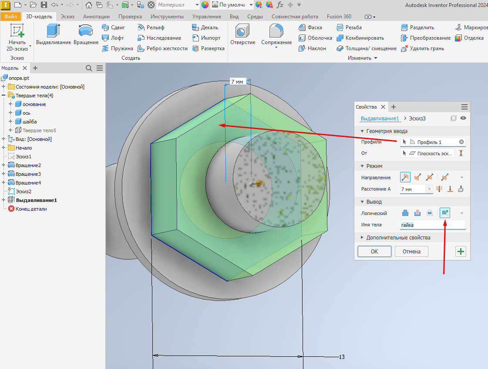The width and height of the screenshot is (488, 369).
Task: Select the Intersect boolean output option
Action: 430,213
